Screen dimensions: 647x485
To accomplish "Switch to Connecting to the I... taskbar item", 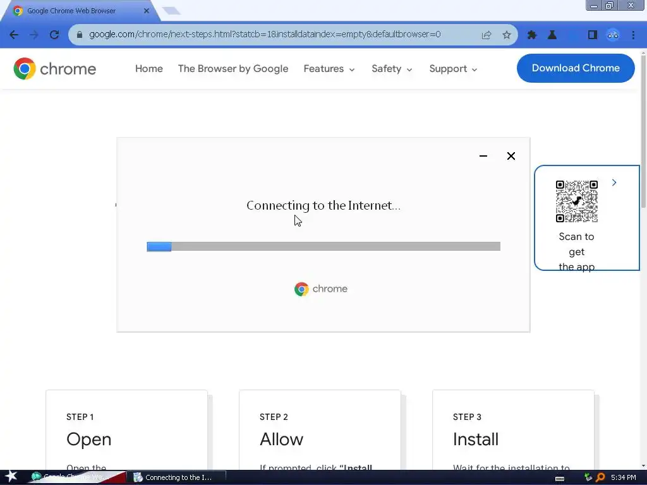I will pos(176,477).
